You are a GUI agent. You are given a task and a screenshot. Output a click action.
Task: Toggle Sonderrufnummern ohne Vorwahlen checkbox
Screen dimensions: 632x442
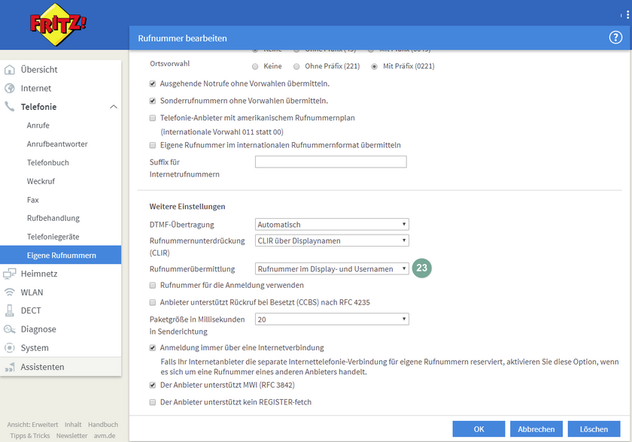153,101
